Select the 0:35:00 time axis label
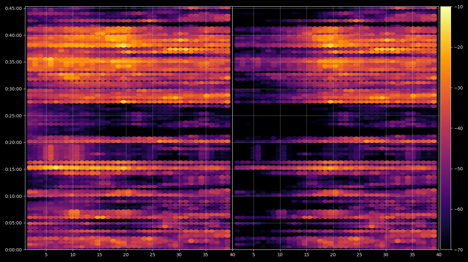Image resolution: width=468 pixels, height=262 pixels. coord(13,62)
